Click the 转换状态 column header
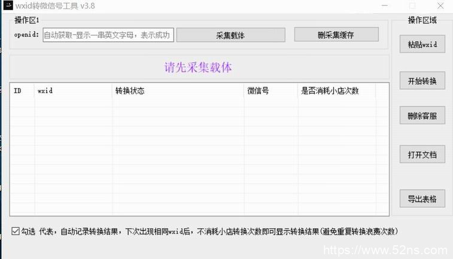 [178, 91]
